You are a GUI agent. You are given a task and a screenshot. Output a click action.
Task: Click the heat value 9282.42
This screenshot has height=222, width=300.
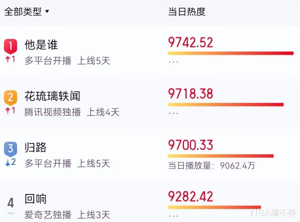click(190, 196)
